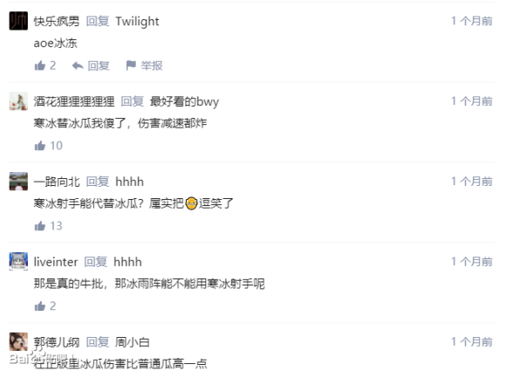Click the flag icon to report comment
This screenshot has height=371, width=506.
[x=131, y=65]
